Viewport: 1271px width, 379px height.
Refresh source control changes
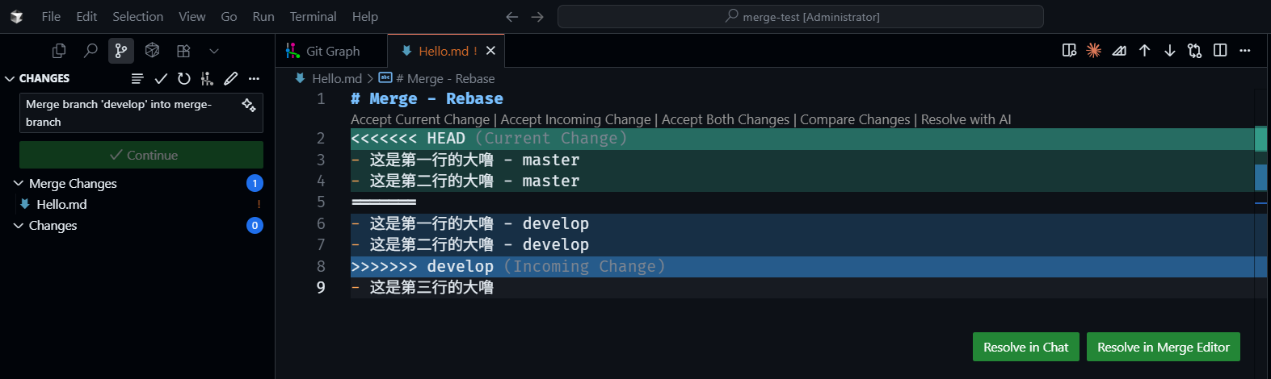184,78
